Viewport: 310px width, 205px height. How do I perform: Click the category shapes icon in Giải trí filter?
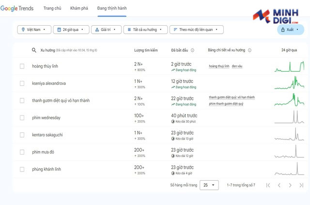pyautogui.click(x=97, y=30)
